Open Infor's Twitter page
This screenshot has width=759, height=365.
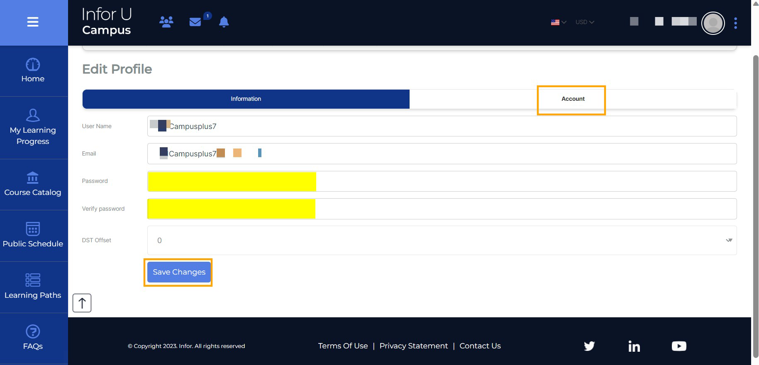[x=589, y=346]
